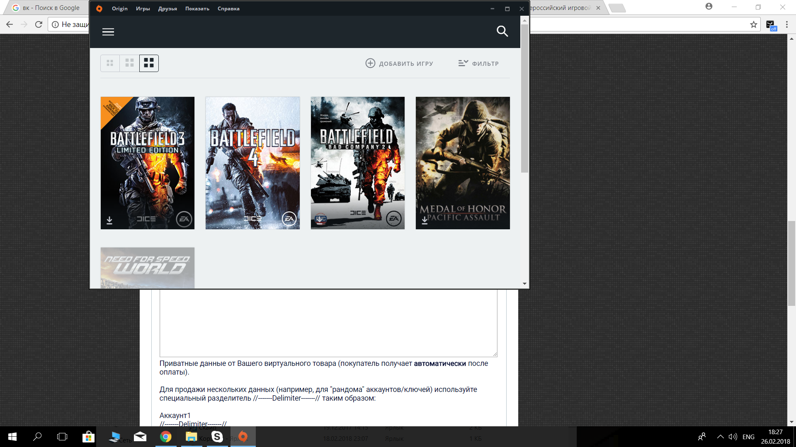Open the Друзья menu
Image resolution: width=796 pixels, height=447 pixels.
pyautogui.click(x=167, y=9)
